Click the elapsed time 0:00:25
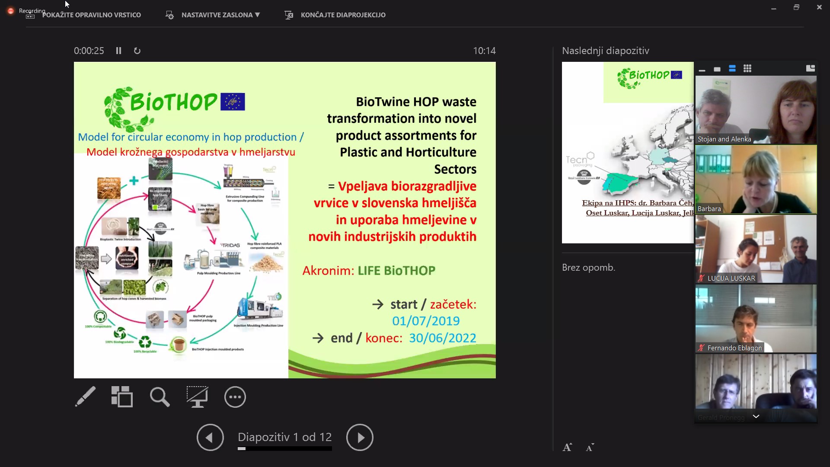The width and height of the screenshot is (830, 467). (x=89, y=51)
